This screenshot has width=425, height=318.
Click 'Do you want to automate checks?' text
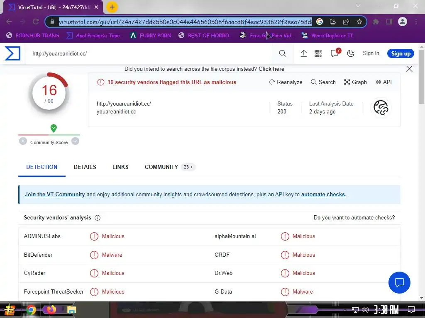pyautogui.click(x=354, y=218)
